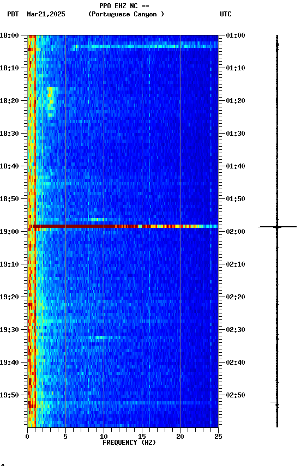Click the "01:30" UTC time label
This screenshot has width=301, height=471.
pos(236,134)
